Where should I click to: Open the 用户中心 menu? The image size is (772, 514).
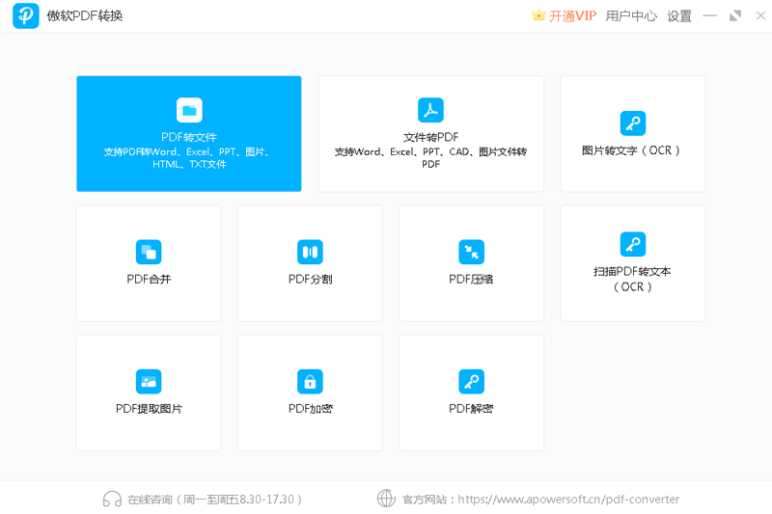click(631, 16)
